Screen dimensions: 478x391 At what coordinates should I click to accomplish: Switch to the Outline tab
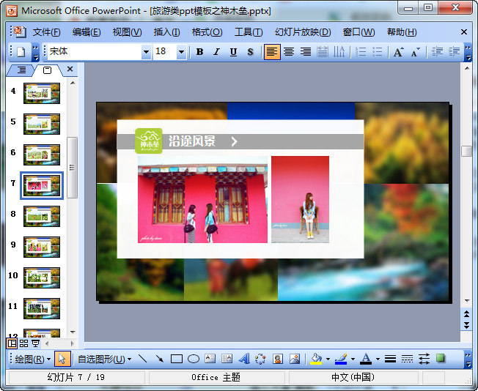click(x=21, y=70)
